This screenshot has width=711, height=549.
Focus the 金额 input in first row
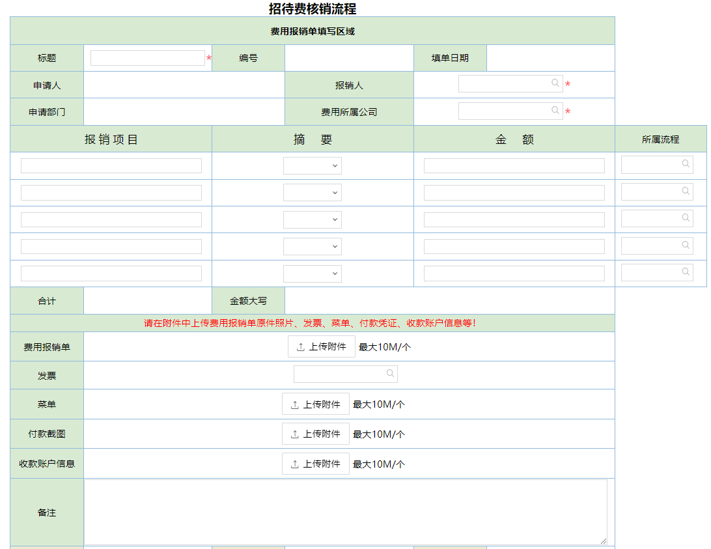pos(514,165)
